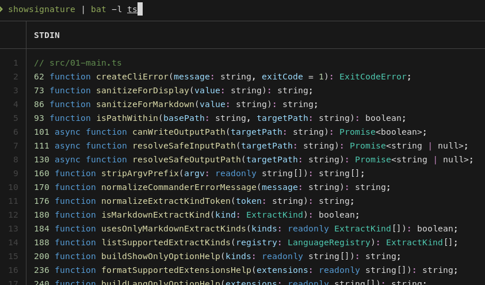Select the 'sanitizeForMarkdown' function name
485x285 pixels.
click(145, 104)
